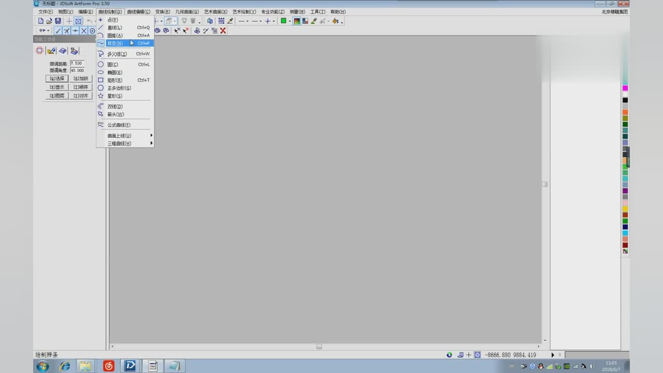Choose 箭头(W) menu entry

[x=125, y=114]
